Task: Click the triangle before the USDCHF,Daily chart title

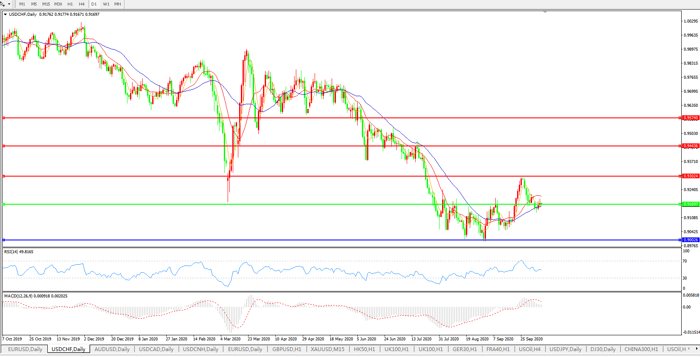Action: point(6,14)
